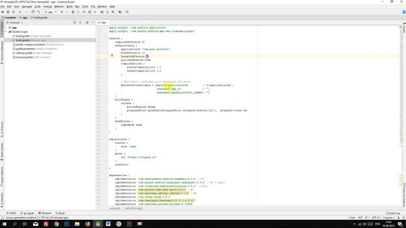Select gradle.properties file
Viewport: 406px width, 228px height.
(35, 49)
